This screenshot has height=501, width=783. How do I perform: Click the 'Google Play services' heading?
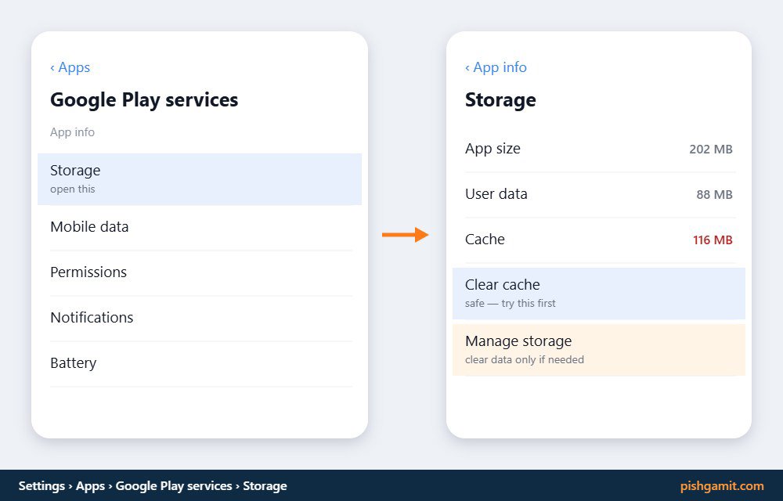click(x=144, y=99)
